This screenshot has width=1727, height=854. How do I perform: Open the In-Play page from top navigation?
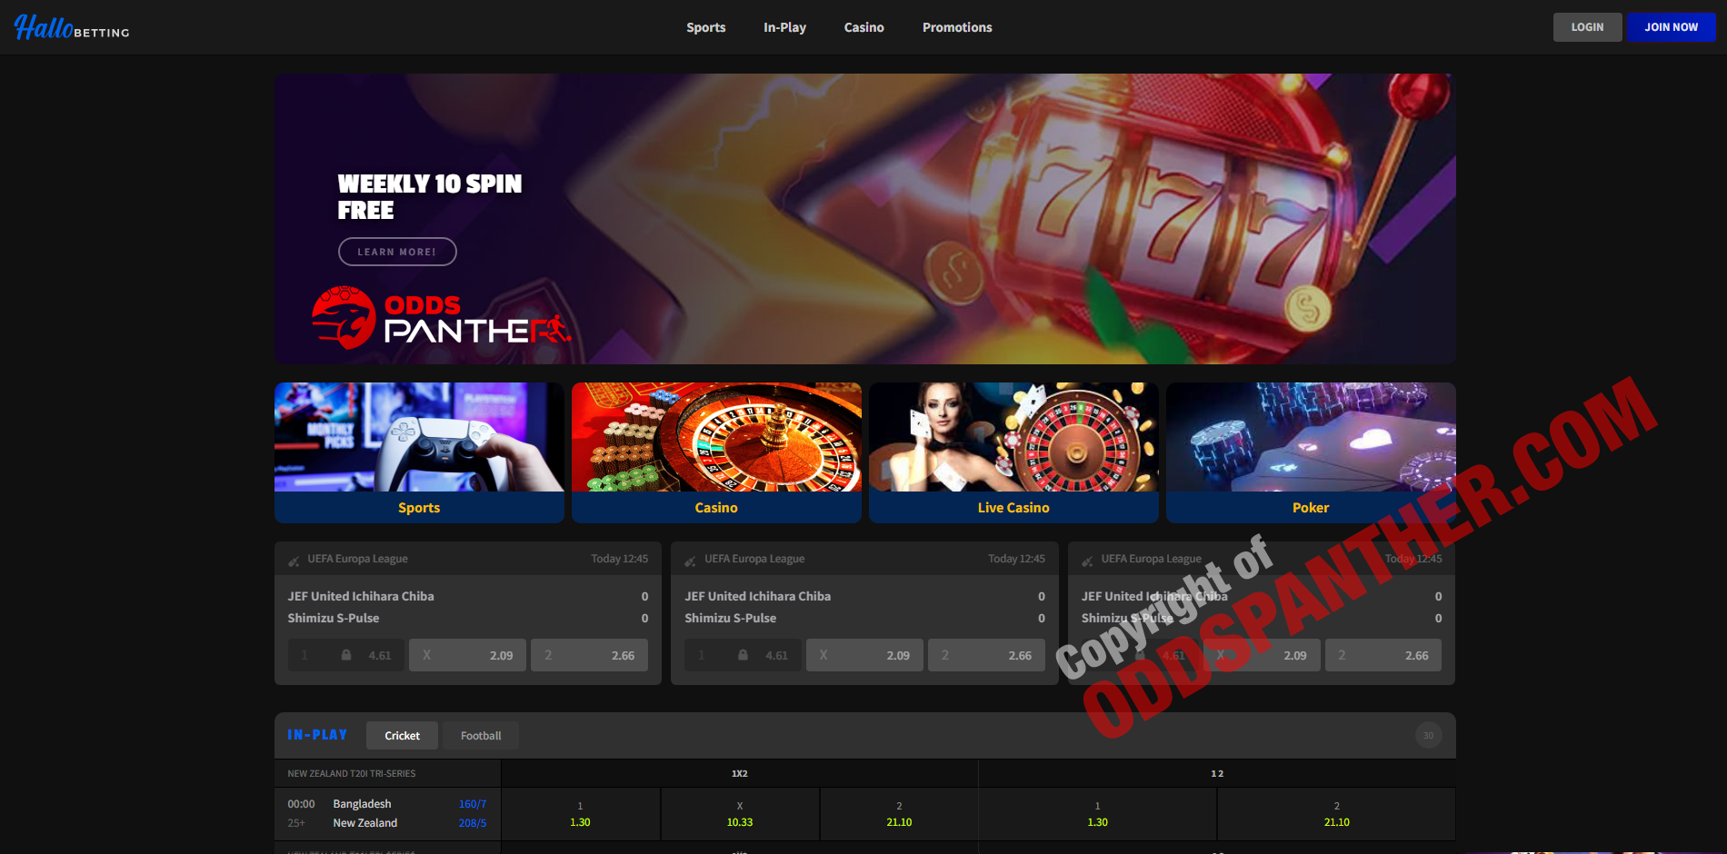point(784,27)
